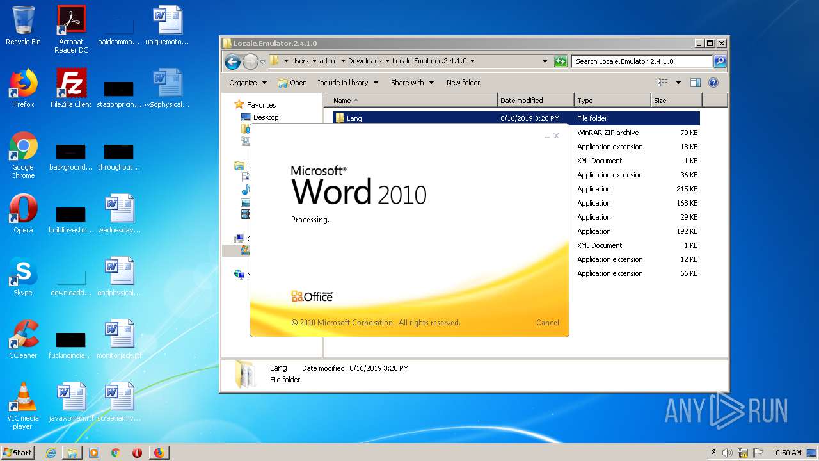Screen dimensions: 819x461
Task: Open Explorer help question mark icon
Action: pos(713,83)
